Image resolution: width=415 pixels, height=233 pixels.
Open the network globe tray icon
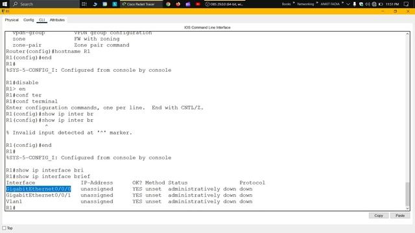[x=374, y=4]
